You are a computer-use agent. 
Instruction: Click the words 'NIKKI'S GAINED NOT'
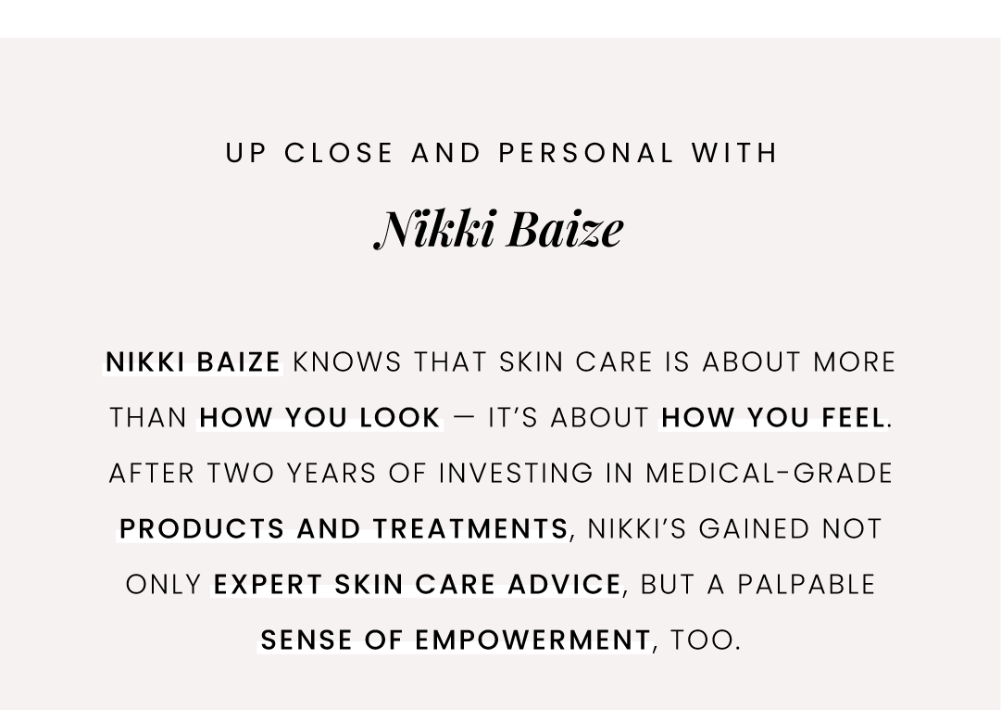coord(734,529)
